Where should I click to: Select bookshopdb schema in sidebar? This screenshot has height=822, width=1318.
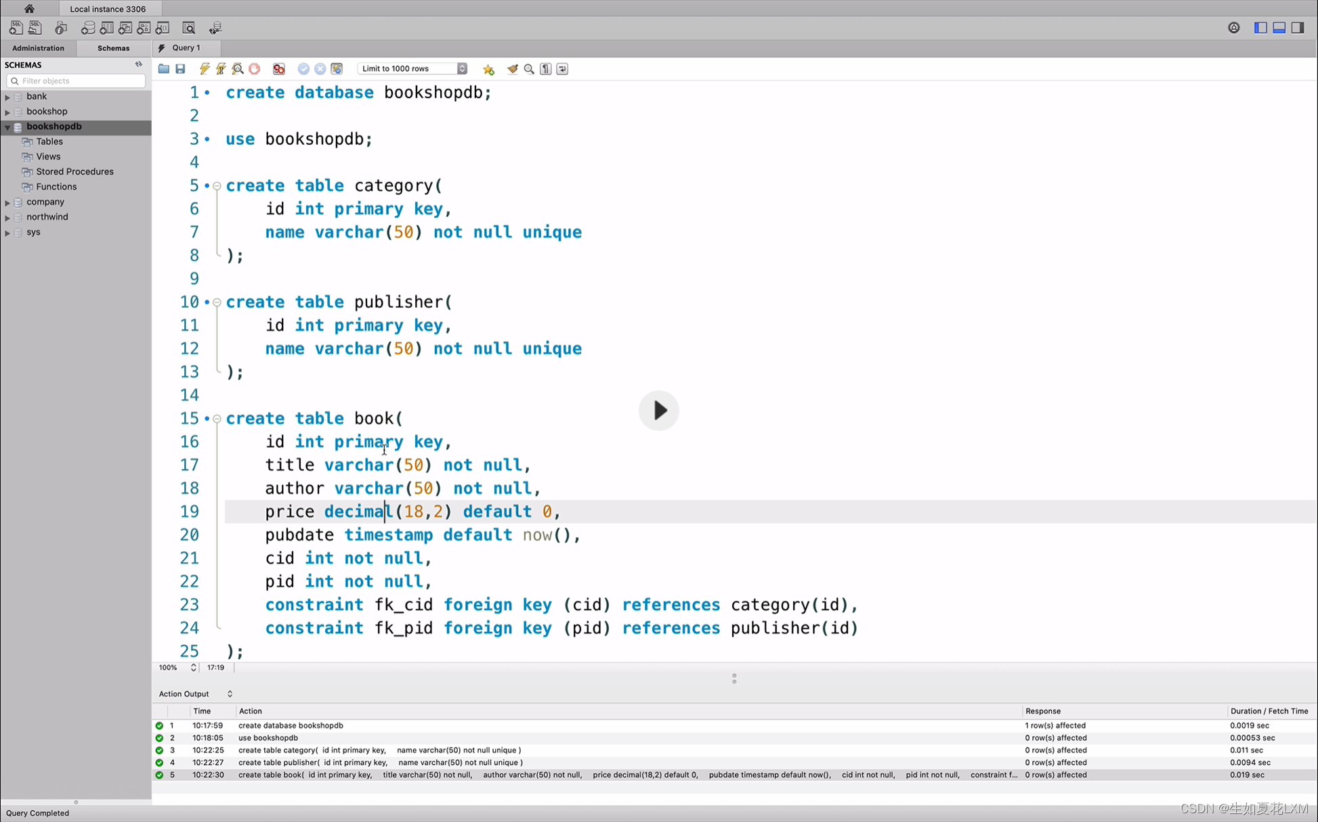click(54, 126)
